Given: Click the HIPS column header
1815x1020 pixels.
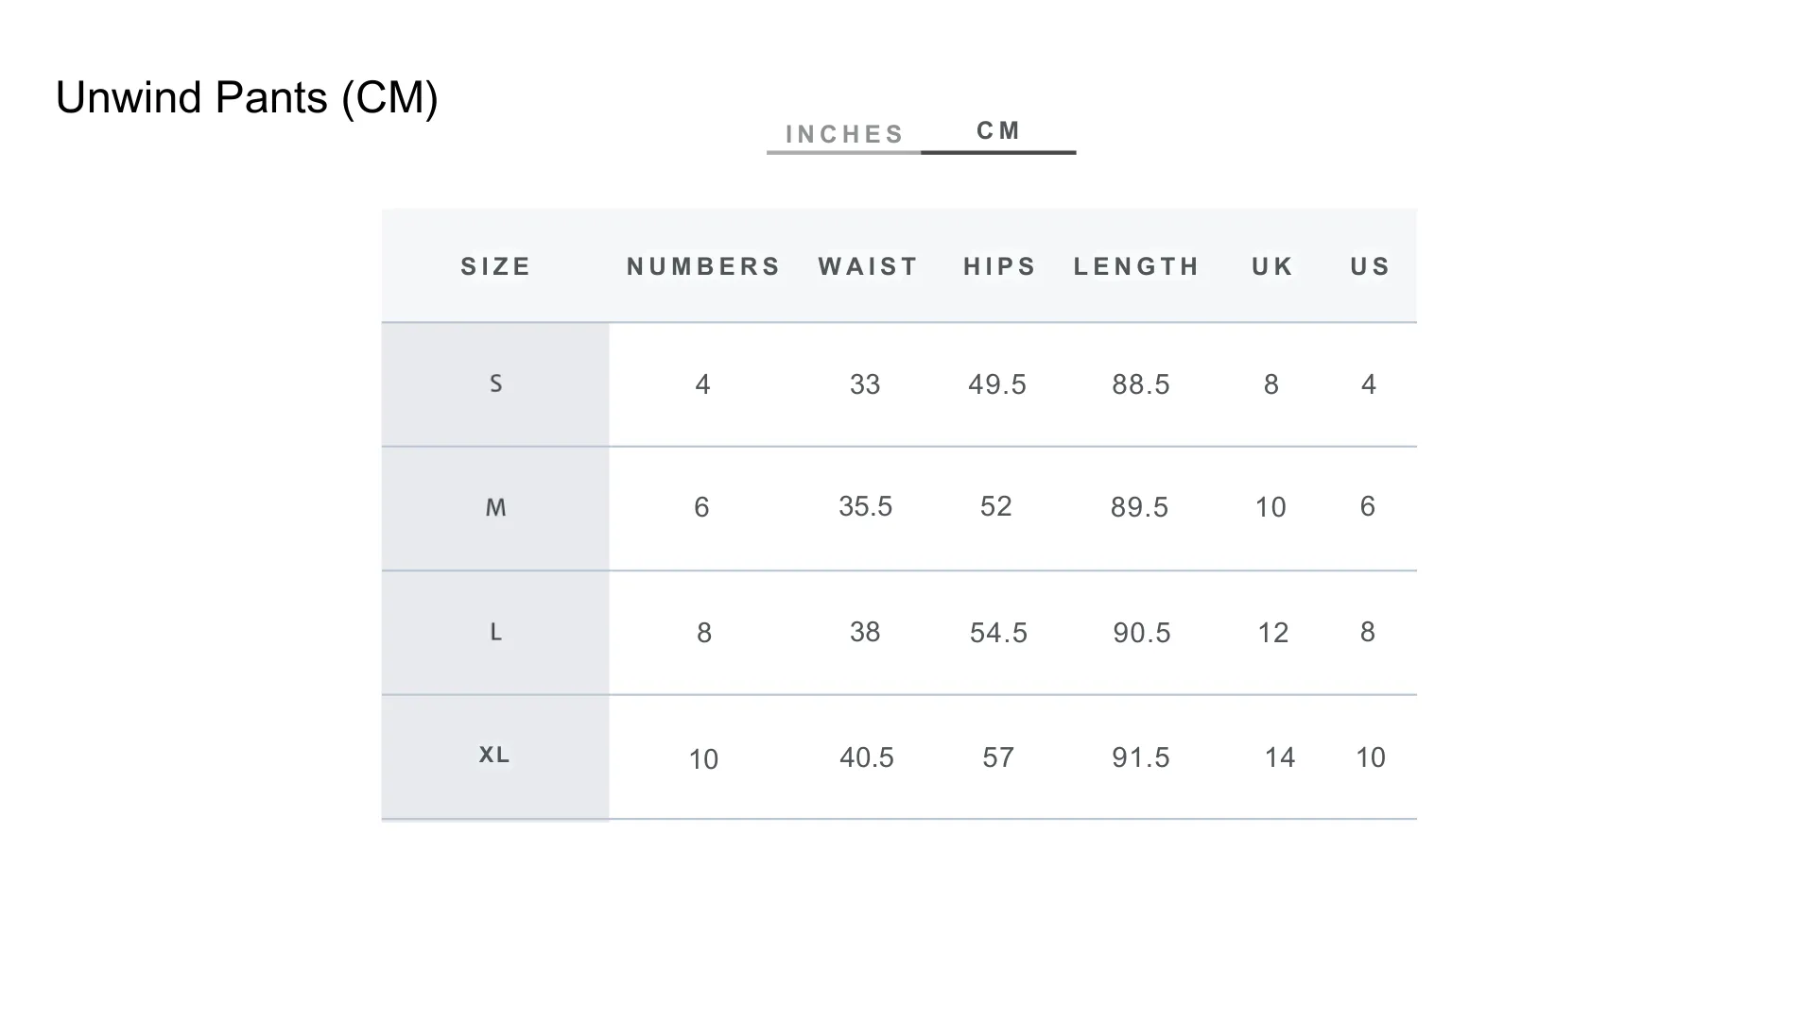Looking at the screenshot, I should pyautogui.click(x=1000, y=266).
